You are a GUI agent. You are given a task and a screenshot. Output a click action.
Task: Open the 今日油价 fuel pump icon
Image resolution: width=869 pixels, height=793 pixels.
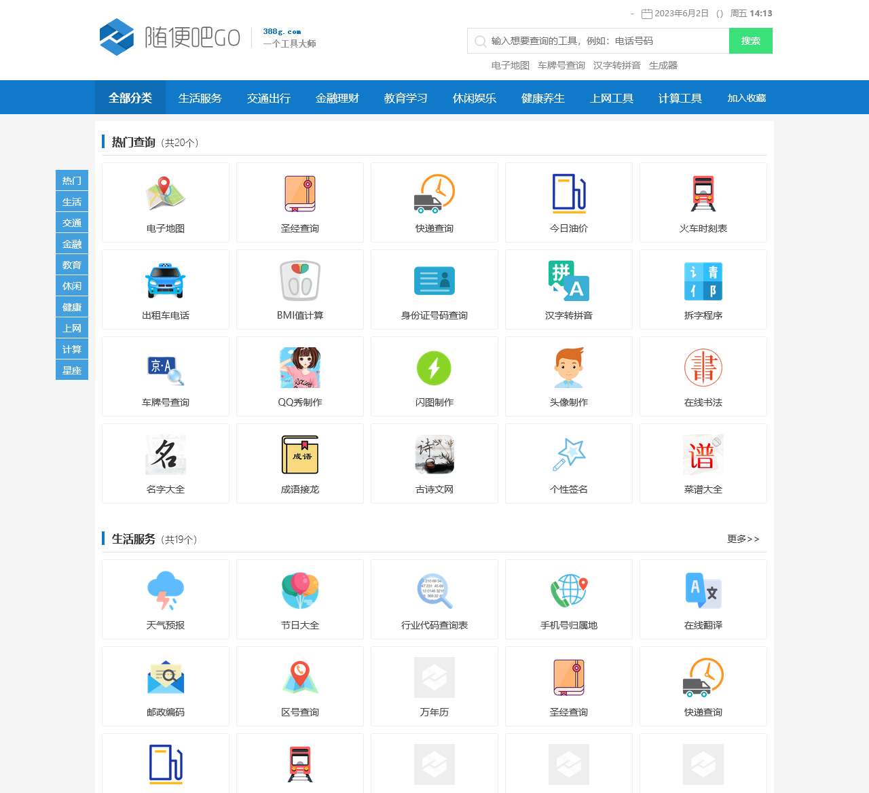pos(569,194)
